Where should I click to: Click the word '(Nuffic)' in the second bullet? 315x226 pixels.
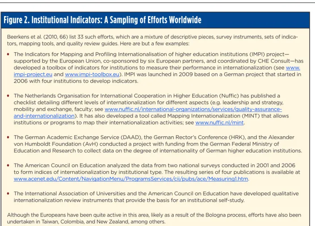pos(229,96)
